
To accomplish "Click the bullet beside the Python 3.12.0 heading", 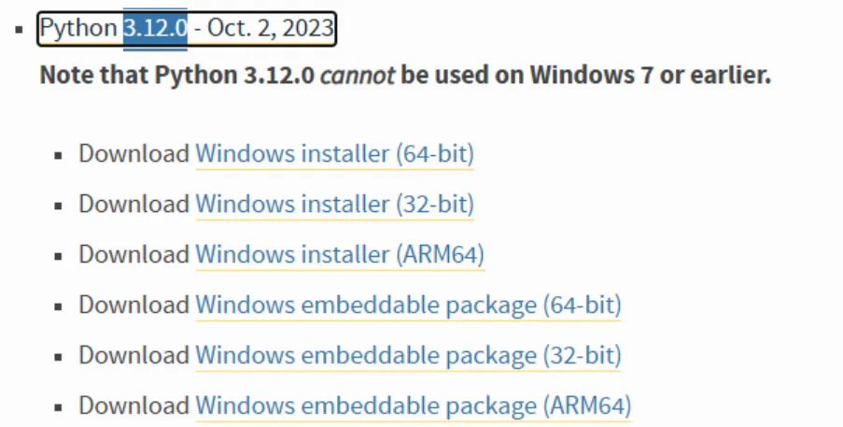I will [x=19, y=30].
